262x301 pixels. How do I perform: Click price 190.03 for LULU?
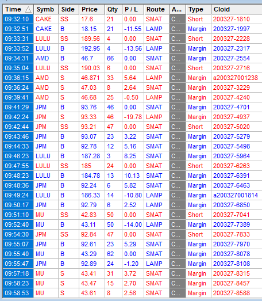[x=90, y=68]
